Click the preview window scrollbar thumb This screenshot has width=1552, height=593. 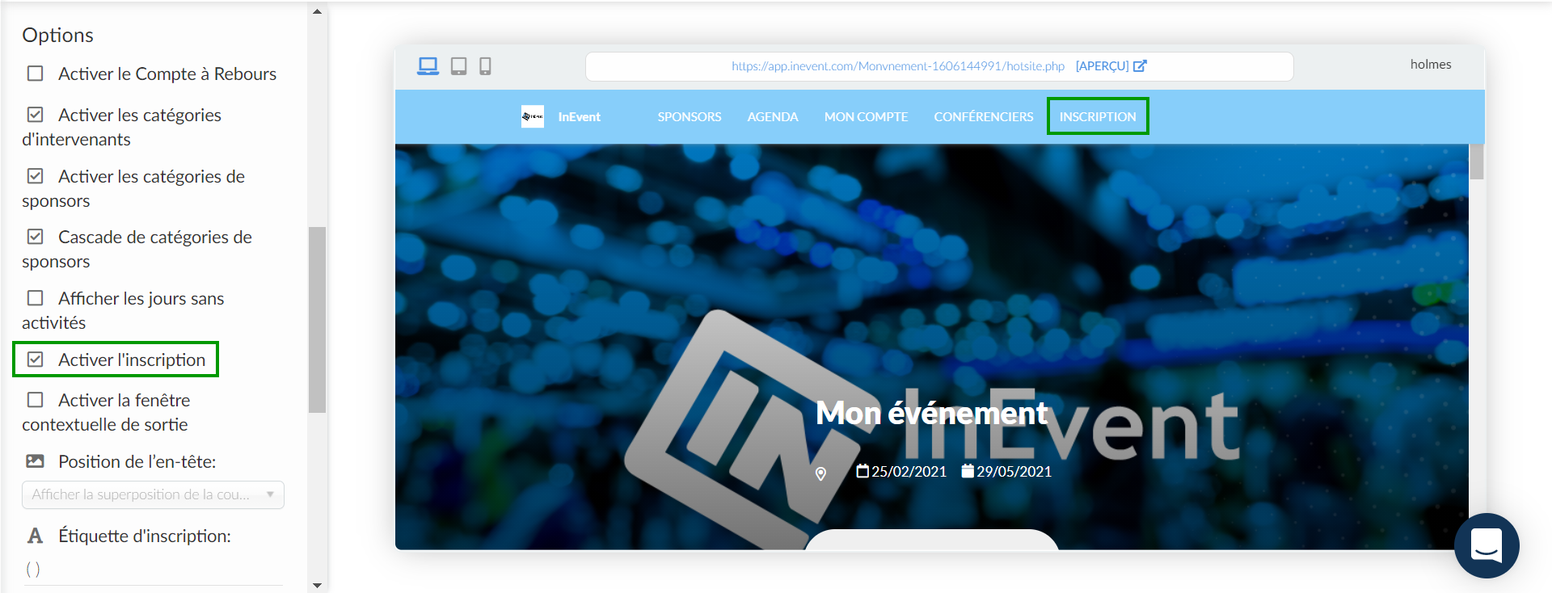(x=1477, y=162)
